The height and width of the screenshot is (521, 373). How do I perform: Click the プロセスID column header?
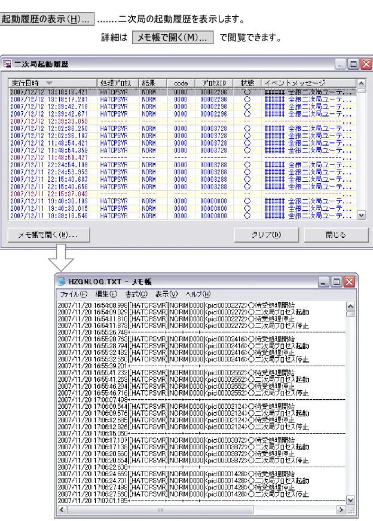[214, 82]
